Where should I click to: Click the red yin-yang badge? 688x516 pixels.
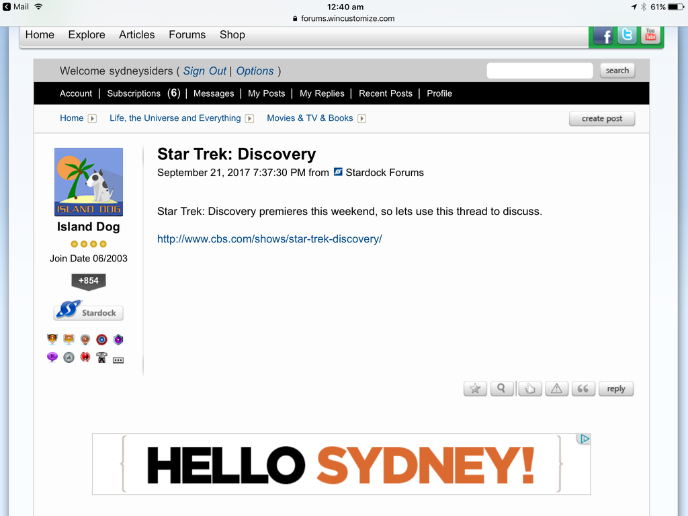[x=85, y=357]
